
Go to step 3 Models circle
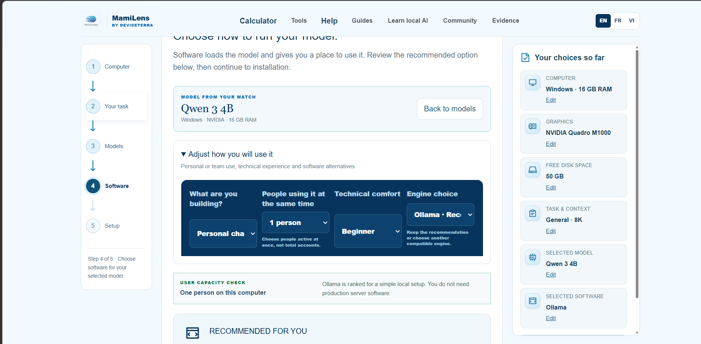coord(93,146)
